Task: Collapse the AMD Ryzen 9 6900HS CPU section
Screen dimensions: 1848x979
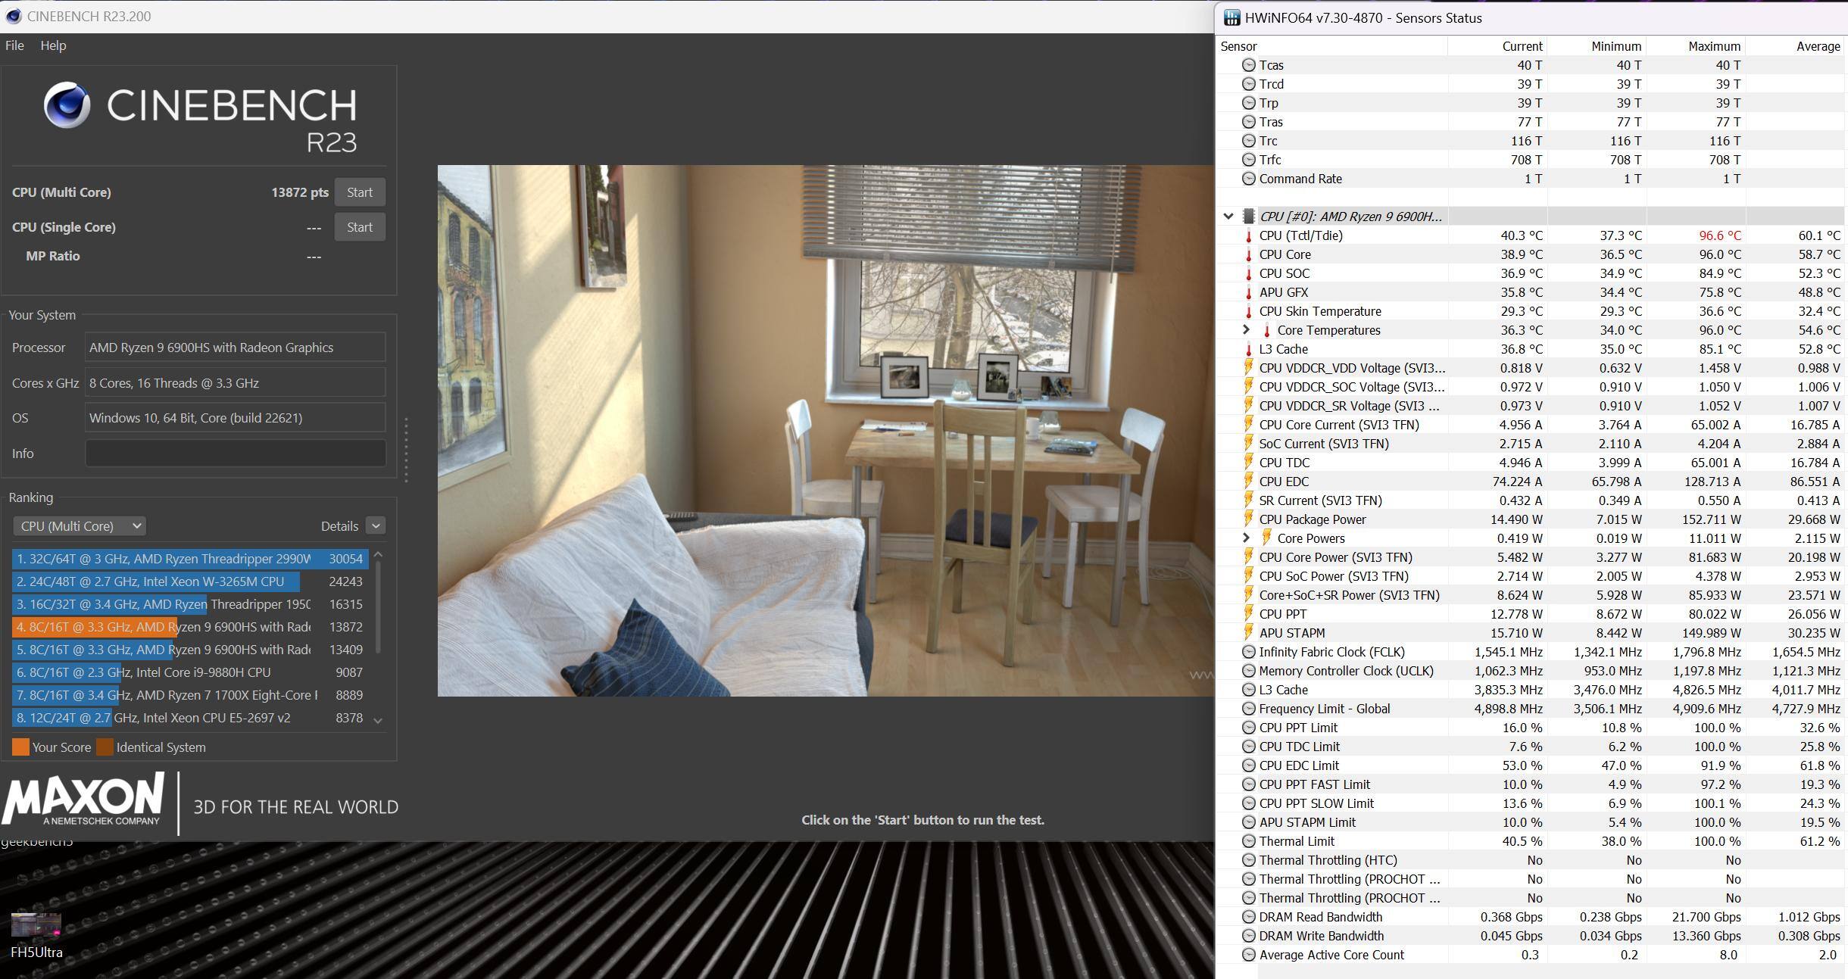Action: [1228, 217]
